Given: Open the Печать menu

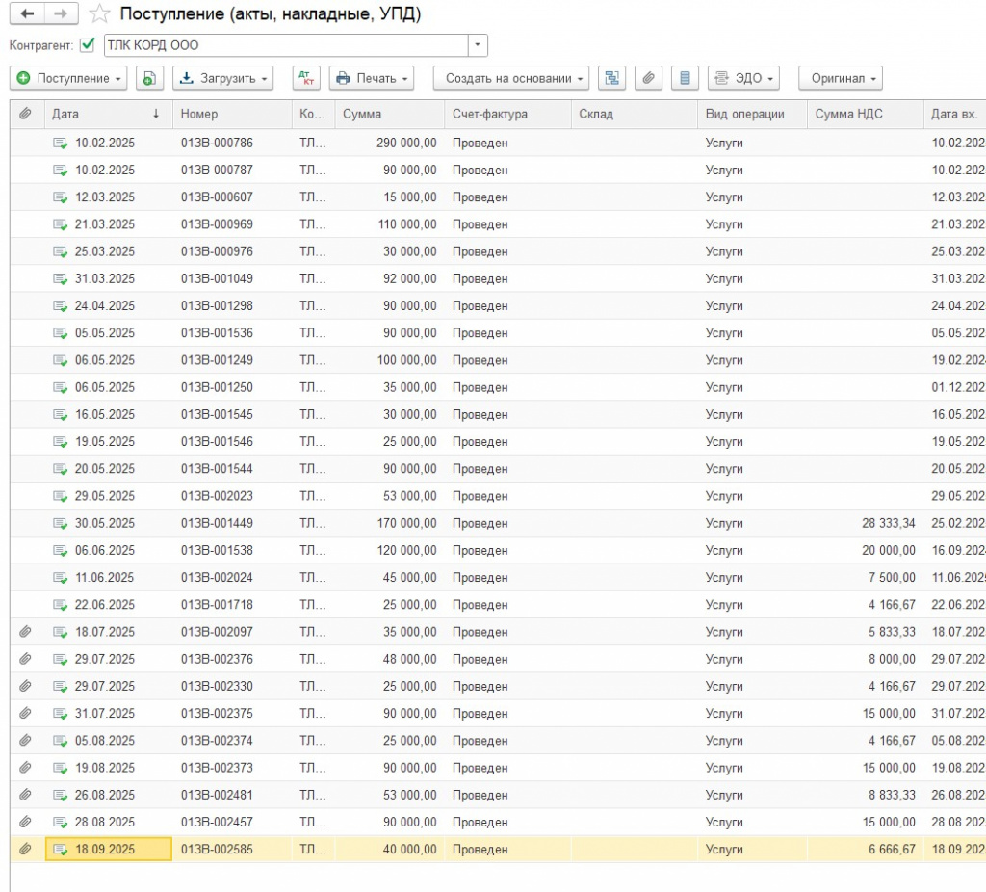Looking at the screenshot, I should [372, 78].
